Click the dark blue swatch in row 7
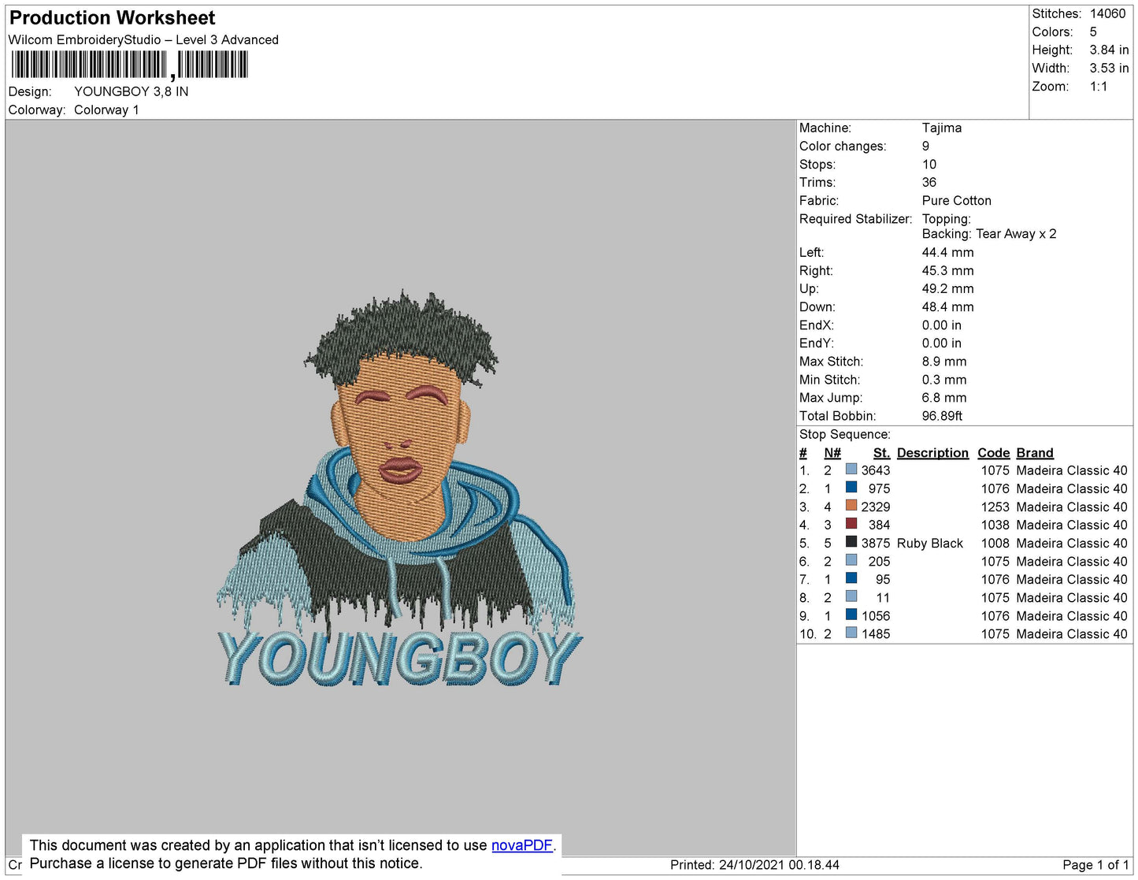This screenshot has width=1138, height=880. pos(851,577)
